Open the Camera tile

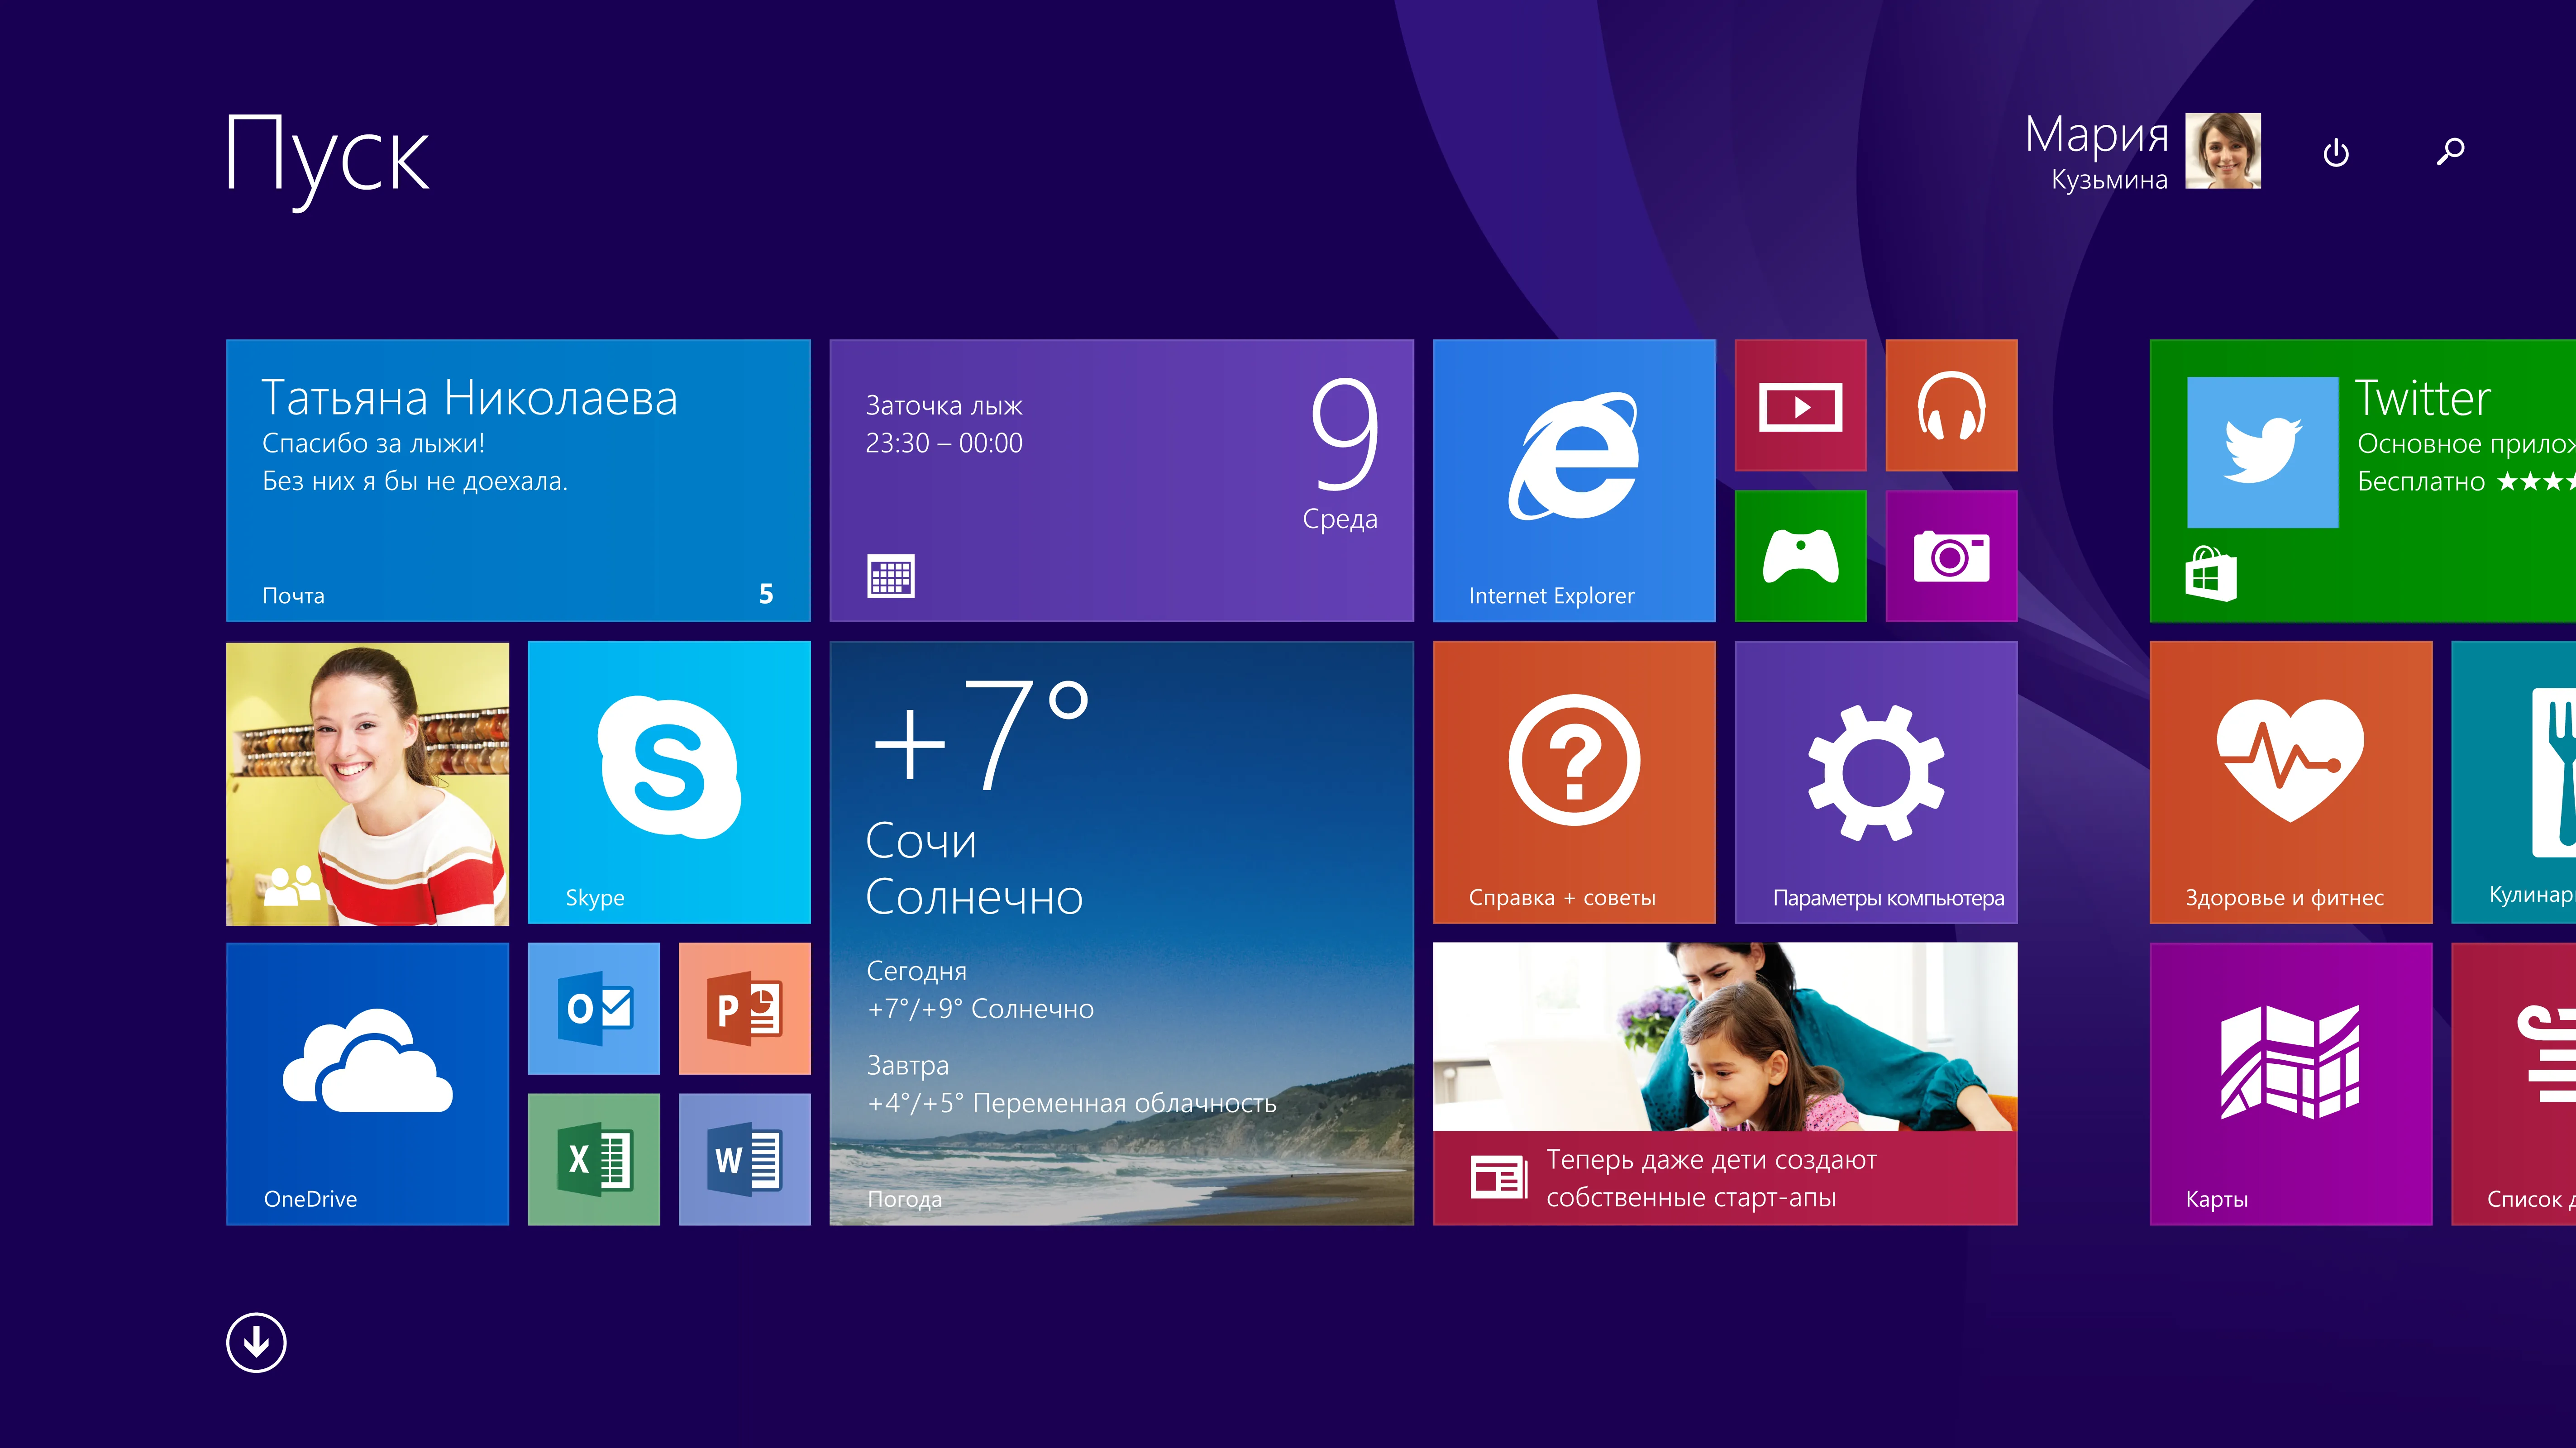pyautogui.click(x=1951, y=556)
